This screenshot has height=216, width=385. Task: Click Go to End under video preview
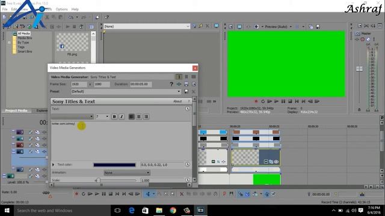pos(303,101)
